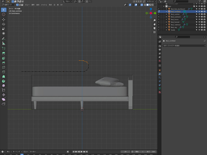The image size is (207, 155).
Task: Activate the Move tool
Action: (4, 20)
